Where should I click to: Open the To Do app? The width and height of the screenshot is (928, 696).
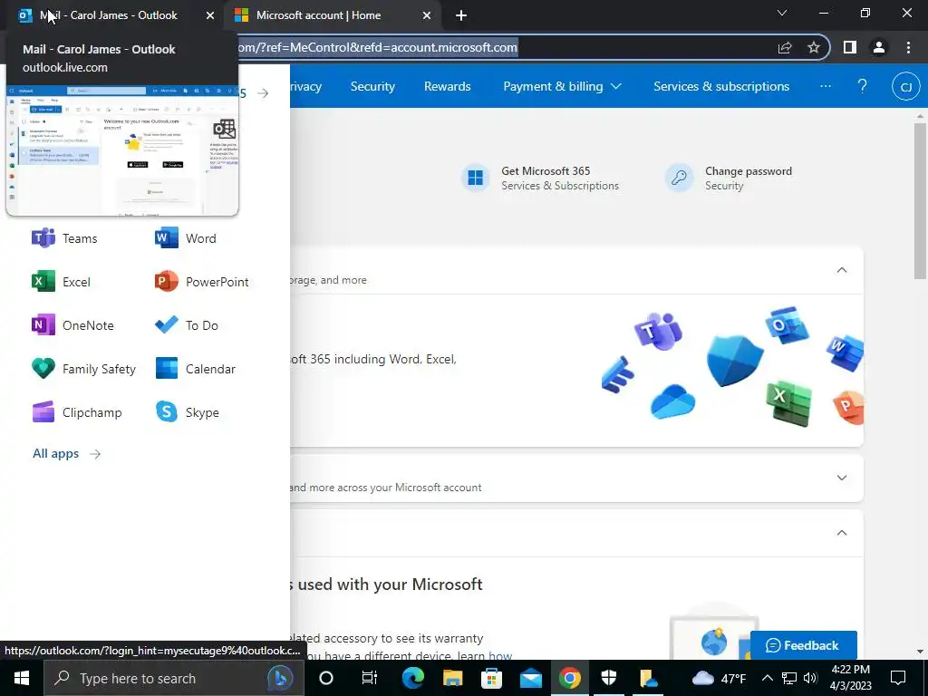pos(186,325)
